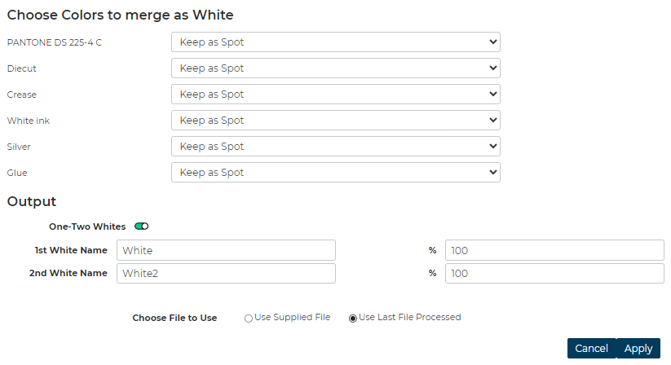Open the White ink color dropdown
671x365 pixels.
coord(335,121)
